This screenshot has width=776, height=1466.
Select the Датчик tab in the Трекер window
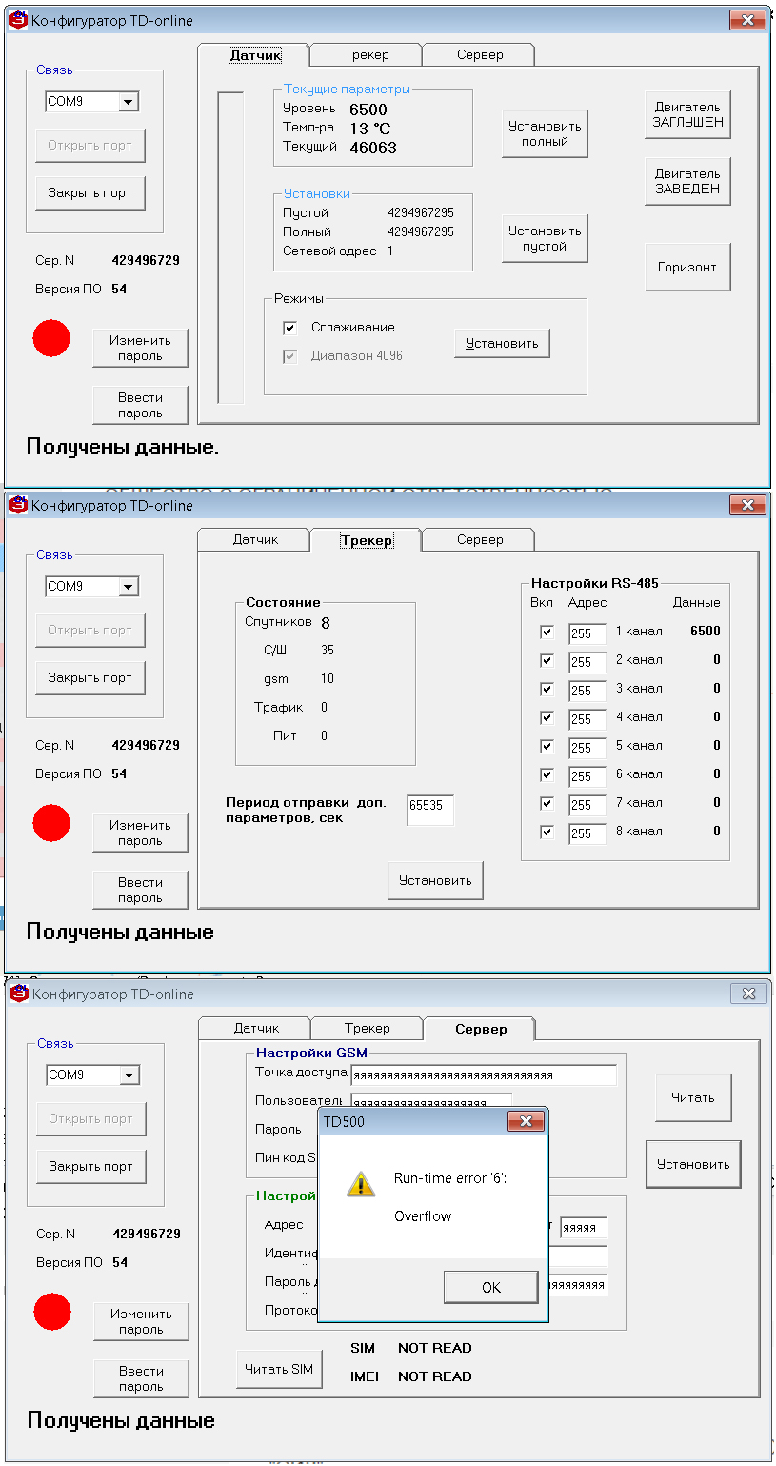[255, 539]
